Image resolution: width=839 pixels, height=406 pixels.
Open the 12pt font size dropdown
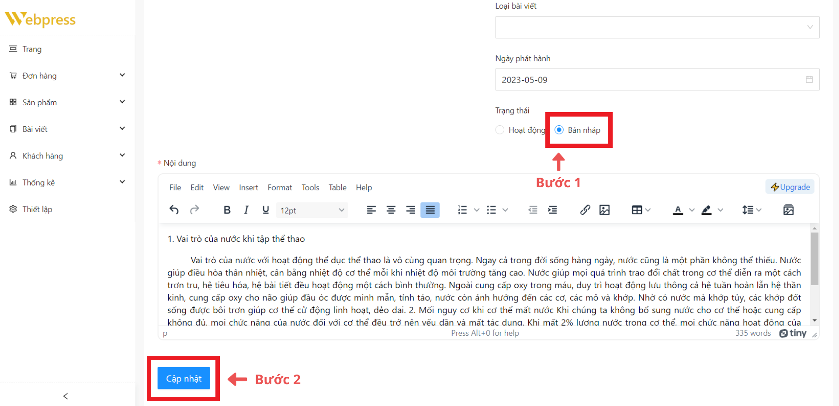312,210
